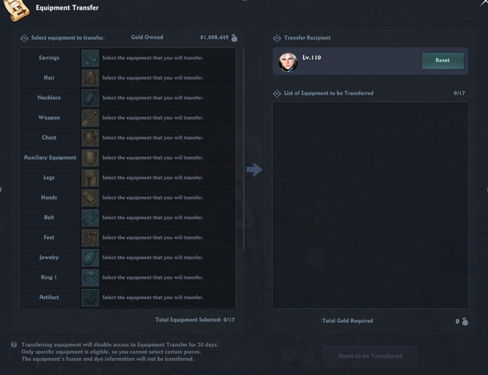Click the Gold Owned pouch icon
This screenshot has width=488, height=375.
pos(234,37)
